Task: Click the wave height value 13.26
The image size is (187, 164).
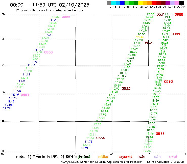Action: pyautogui.click(x=53, y=23)
